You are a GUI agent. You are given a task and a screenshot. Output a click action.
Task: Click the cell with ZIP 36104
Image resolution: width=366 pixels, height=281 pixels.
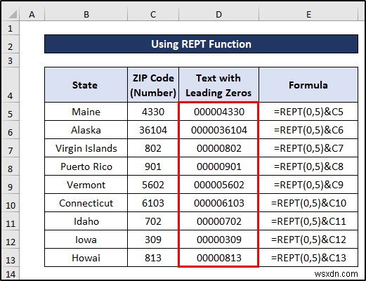pos(153,130)
